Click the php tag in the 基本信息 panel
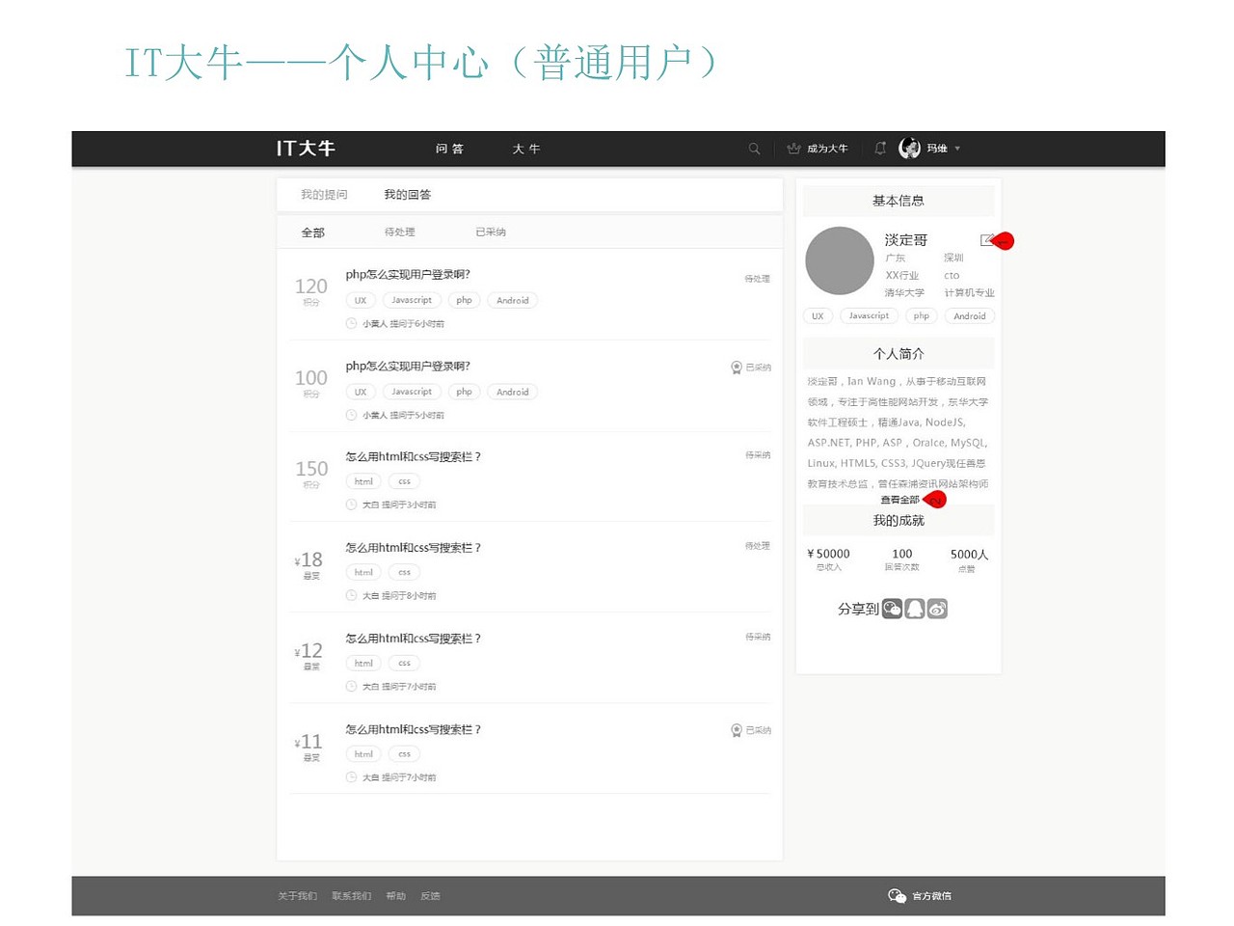Viewport: 1234px width, 926px height. tap(922, 316)
